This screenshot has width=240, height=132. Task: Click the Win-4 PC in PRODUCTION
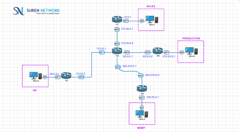[x=191, y=51]
